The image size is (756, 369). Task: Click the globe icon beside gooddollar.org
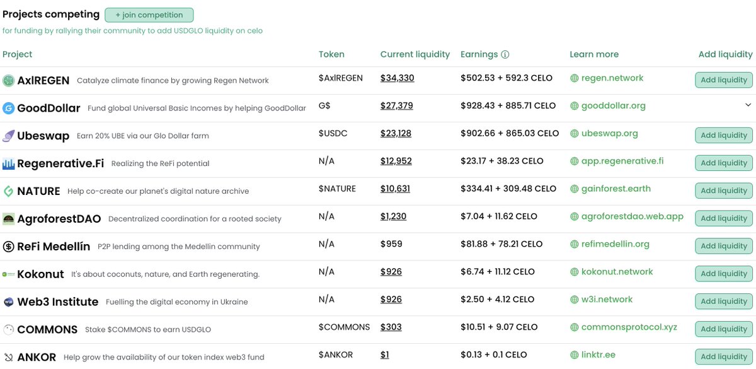click(574, 106)
